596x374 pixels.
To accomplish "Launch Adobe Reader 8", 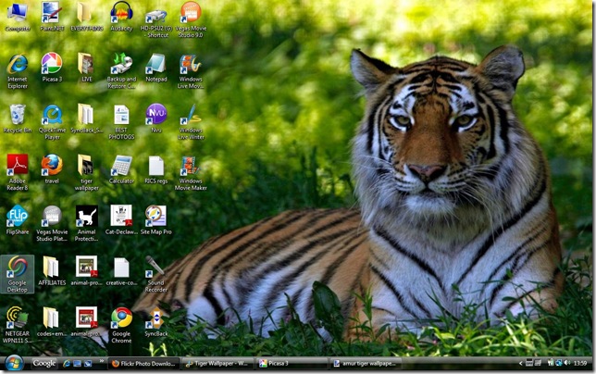I will click(x=18, y=172).
